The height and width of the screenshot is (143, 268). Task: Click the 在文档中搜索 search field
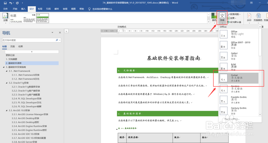click(29, 40)
